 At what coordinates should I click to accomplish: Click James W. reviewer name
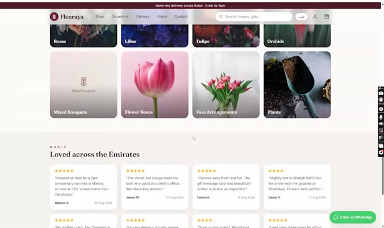(133, 198)
